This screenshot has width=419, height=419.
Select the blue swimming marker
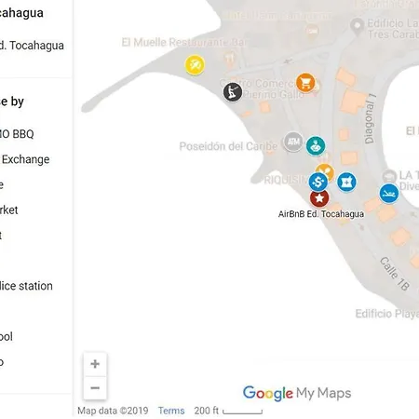coord(389,194)
